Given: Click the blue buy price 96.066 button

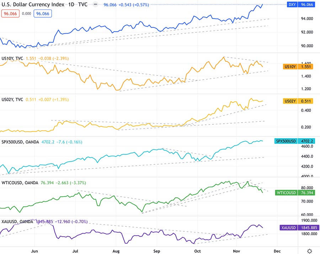Looking at the screenshot, I should coord(43,13).
